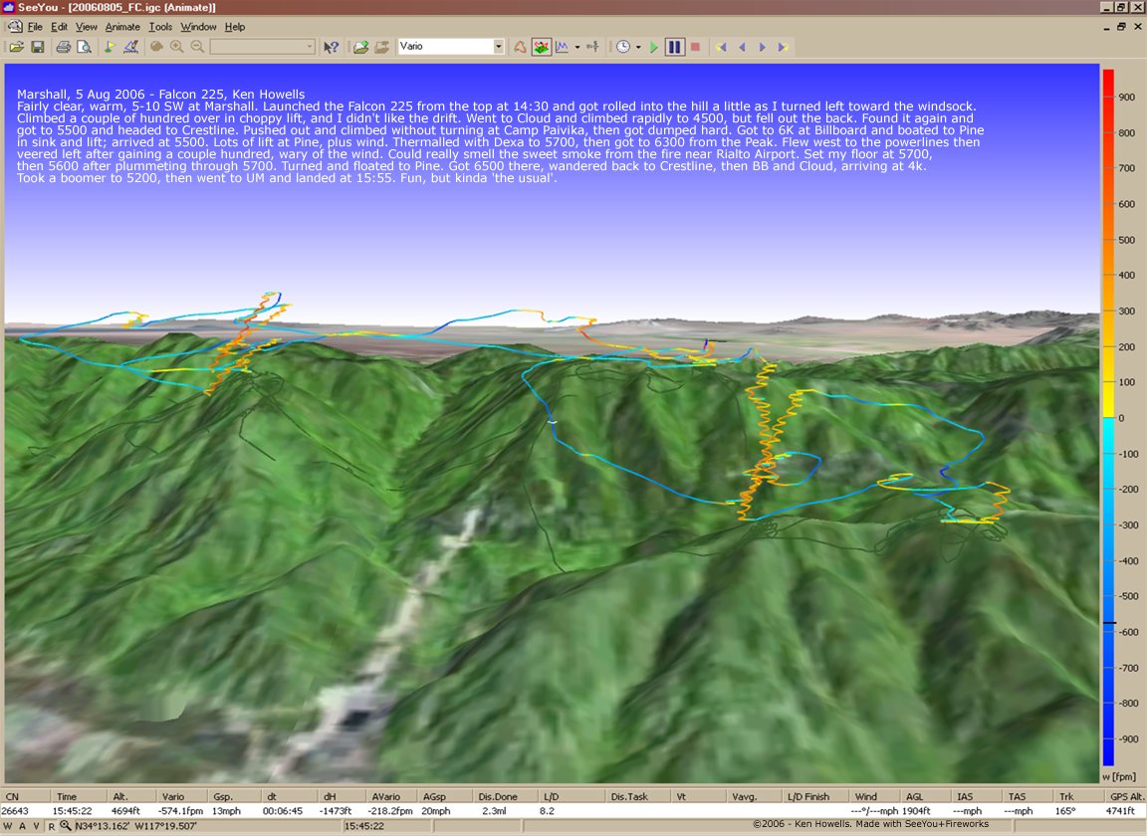
Task: Open the Vario color-mode dropdown
Action: point(499,47)
